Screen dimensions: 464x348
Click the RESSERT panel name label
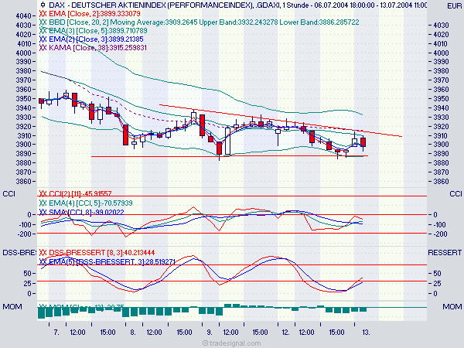(445, 253)
